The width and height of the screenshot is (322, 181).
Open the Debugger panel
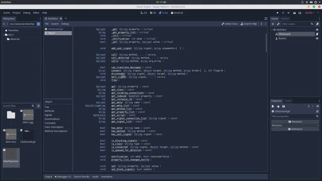63,176
